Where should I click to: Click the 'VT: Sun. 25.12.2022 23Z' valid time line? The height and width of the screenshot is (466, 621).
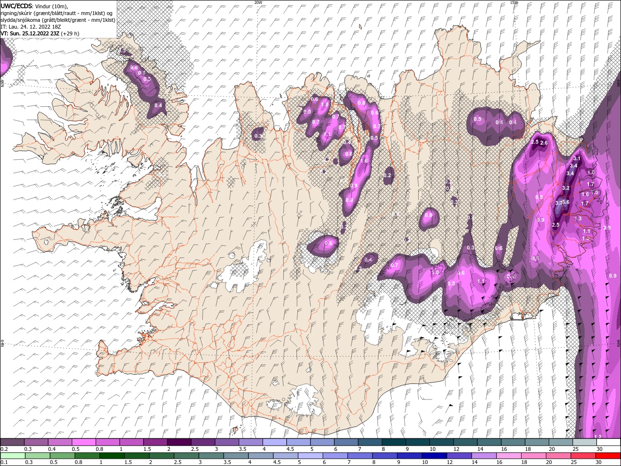[x=40, y=33]
